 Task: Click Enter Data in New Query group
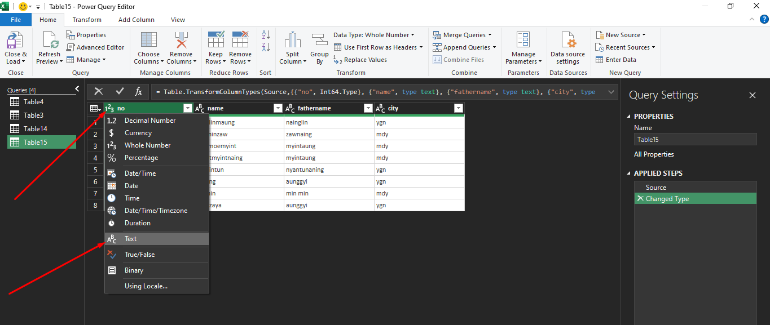point(616,60)
